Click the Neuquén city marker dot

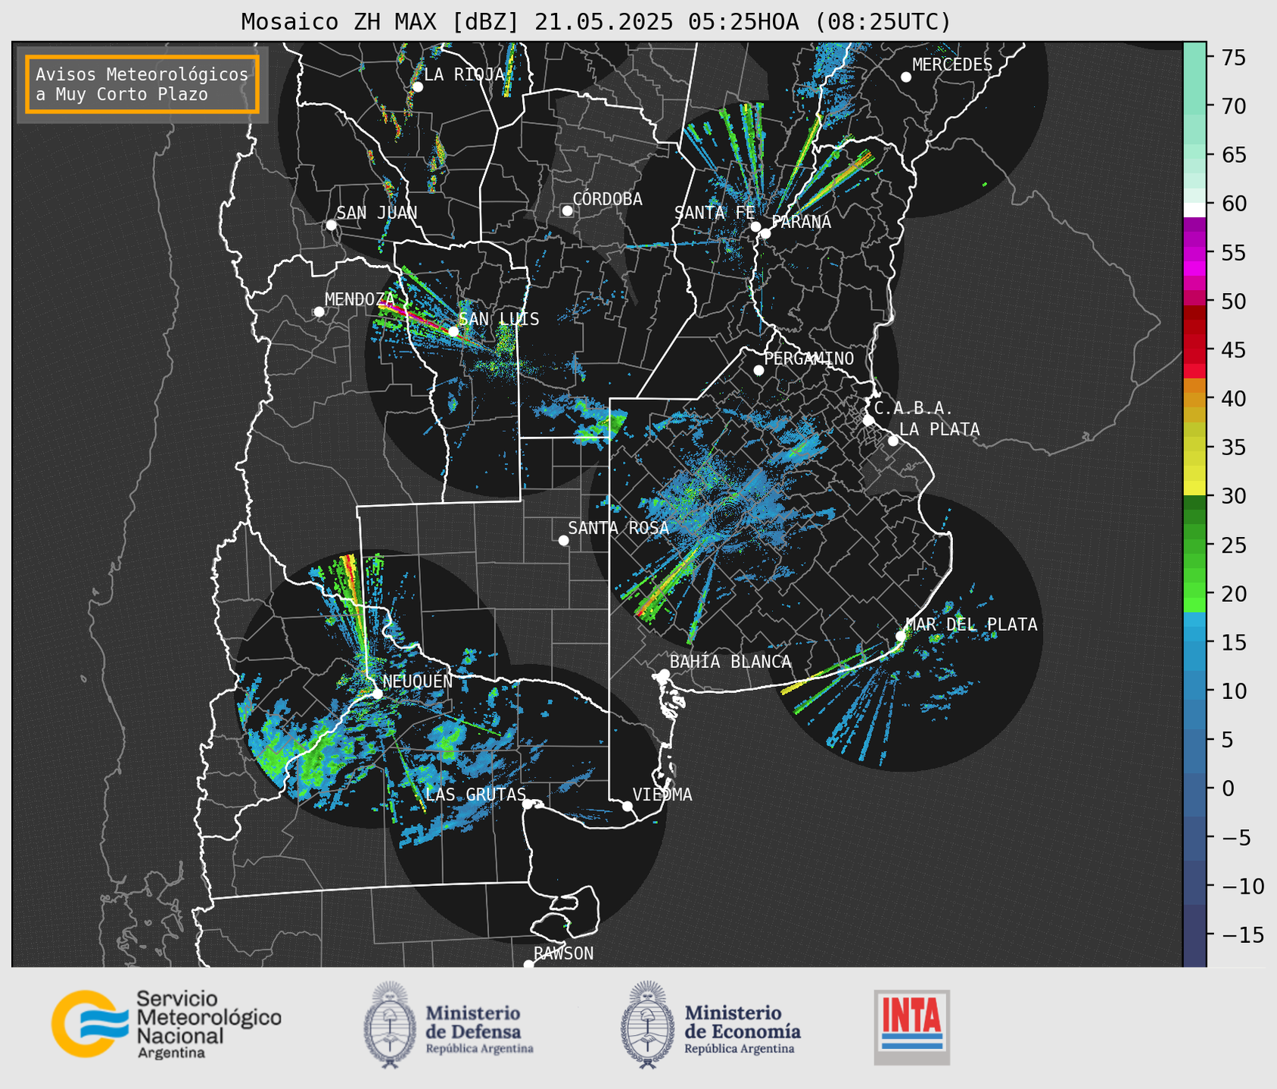pyautogui.click(x=377, y=694)
